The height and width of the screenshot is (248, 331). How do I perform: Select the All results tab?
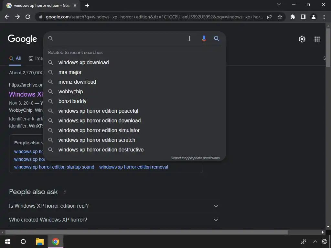[x=15, y=58]
